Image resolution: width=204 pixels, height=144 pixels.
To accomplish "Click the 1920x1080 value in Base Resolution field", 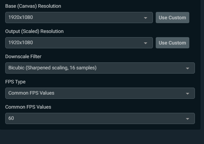I will (21, 17).
